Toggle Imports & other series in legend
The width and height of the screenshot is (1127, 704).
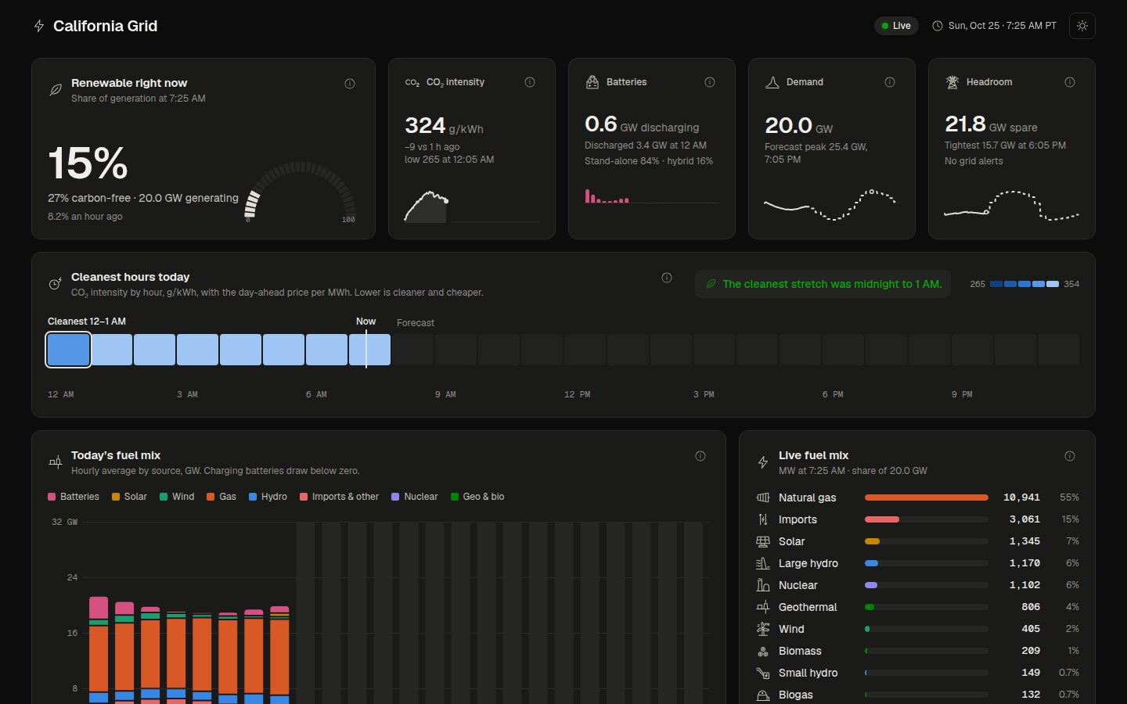tap(339, 497)
